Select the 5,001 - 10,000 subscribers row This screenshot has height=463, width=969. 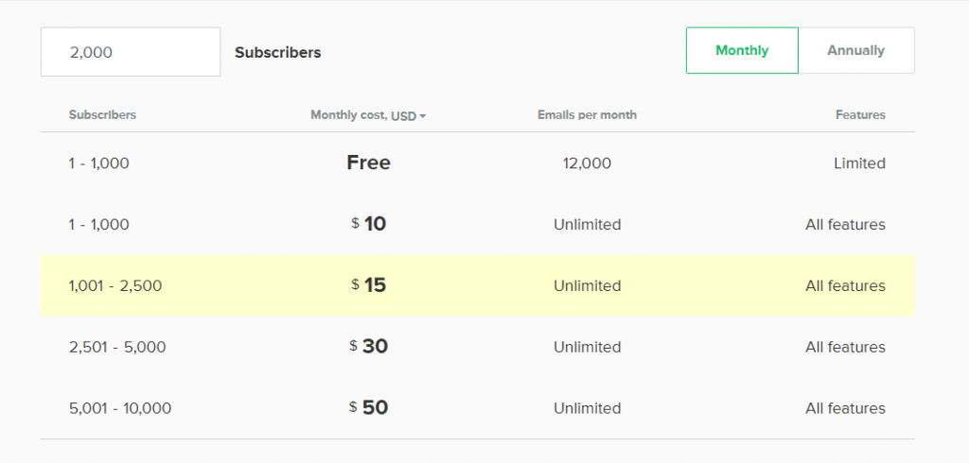tap(478, 408)
